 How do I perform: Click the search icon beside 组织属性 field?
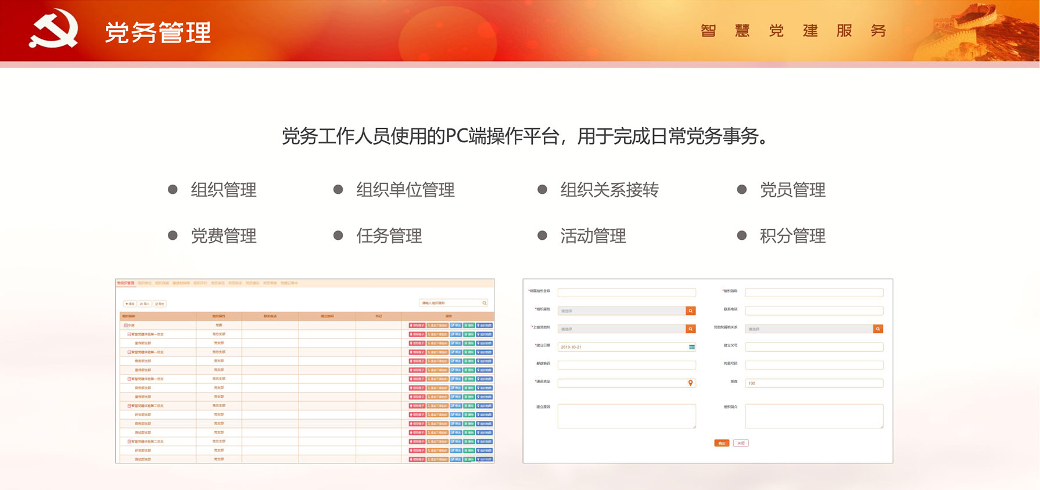click(690, 311)
